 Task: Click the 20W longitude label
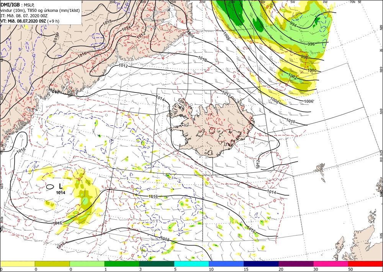(202, 2)
